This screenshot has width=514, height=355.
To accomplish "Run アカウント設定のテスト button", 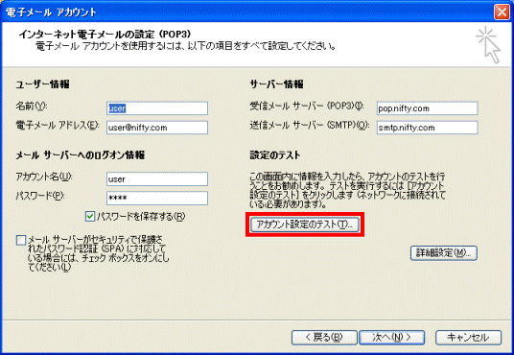I will (305, 225).
